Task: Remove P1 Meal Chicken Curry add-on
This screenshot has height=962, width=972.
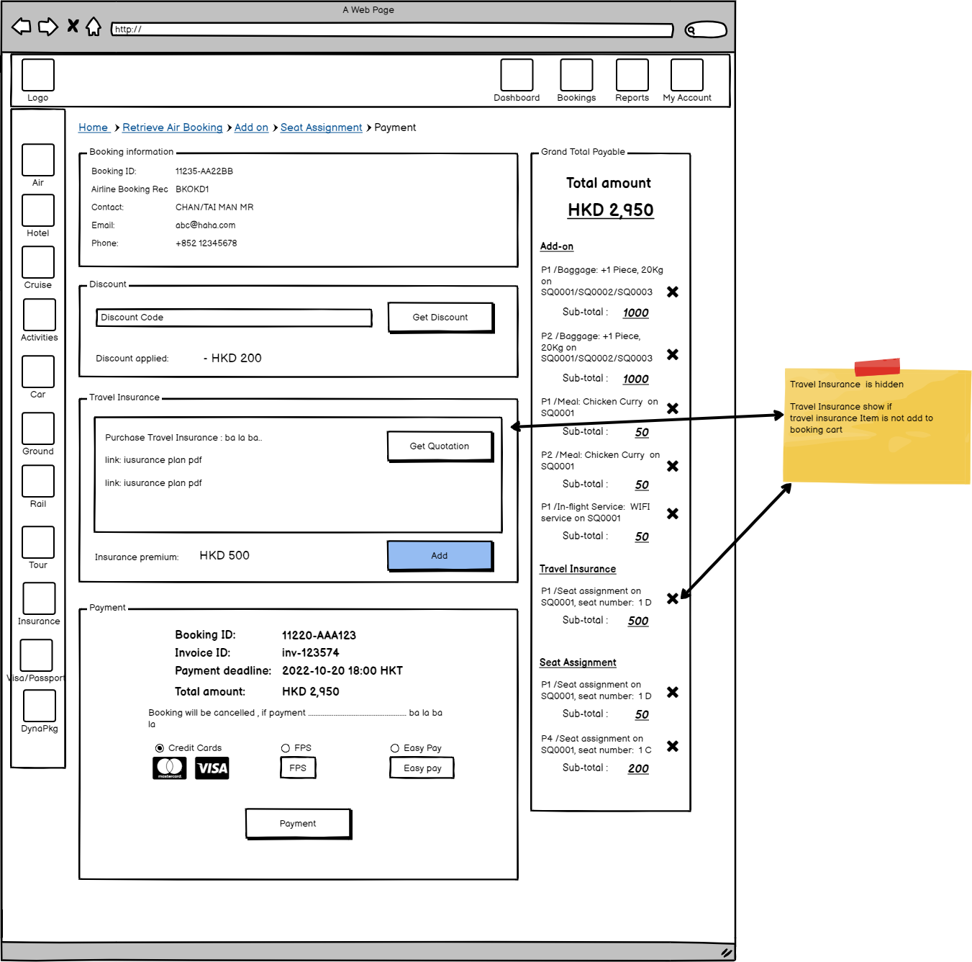Action: 673,408
